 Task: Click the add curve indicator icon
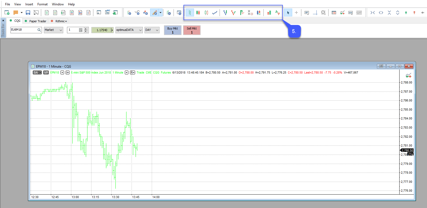coord(137,13)
